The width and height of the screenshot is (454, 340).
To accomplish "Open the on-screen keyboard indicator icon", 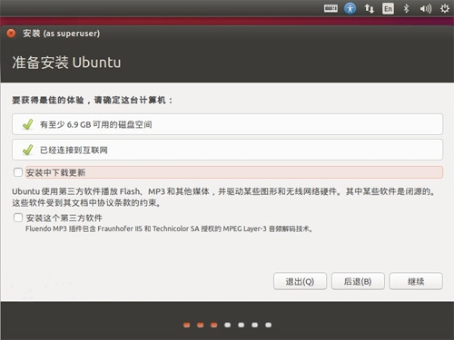I will click(331, 8).
